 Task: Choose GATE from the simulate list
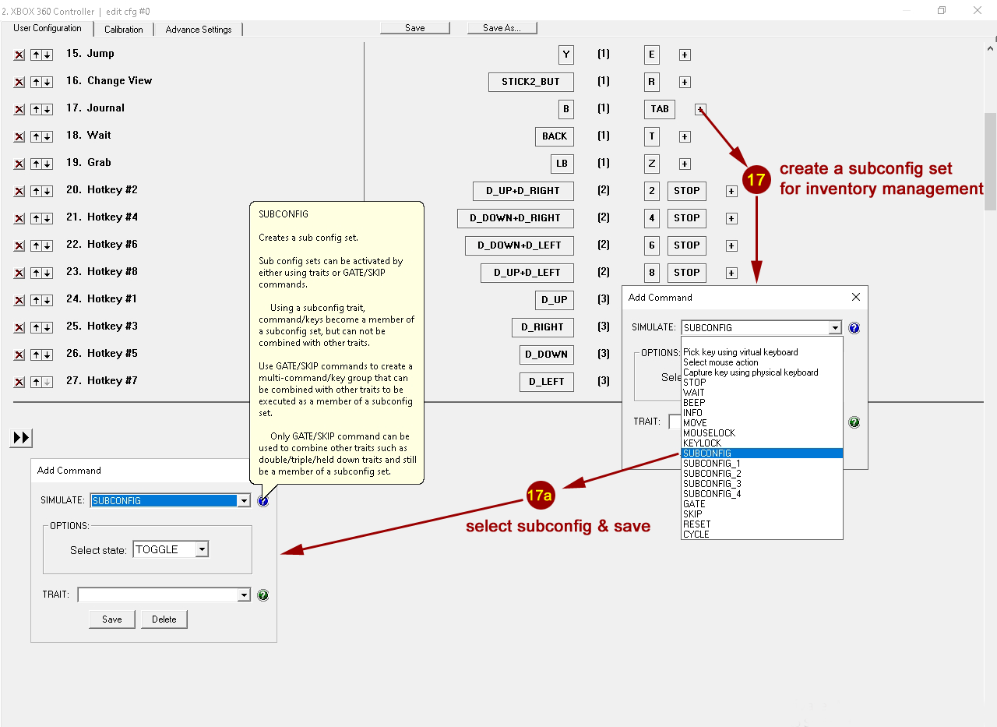pyautogui.click(x=694, y=504)
